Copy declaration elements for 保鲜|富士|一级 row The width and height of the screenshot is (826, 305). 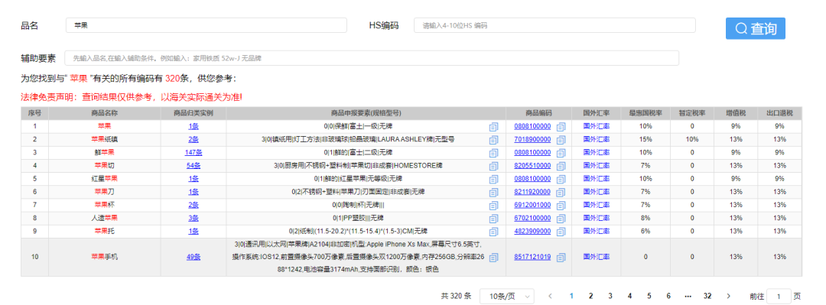[493, 126]
